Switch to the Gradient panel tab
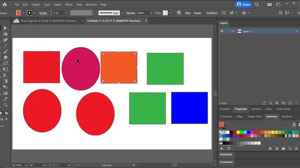The width and height of the screenshot is (300, 168). tap(225, 109)
